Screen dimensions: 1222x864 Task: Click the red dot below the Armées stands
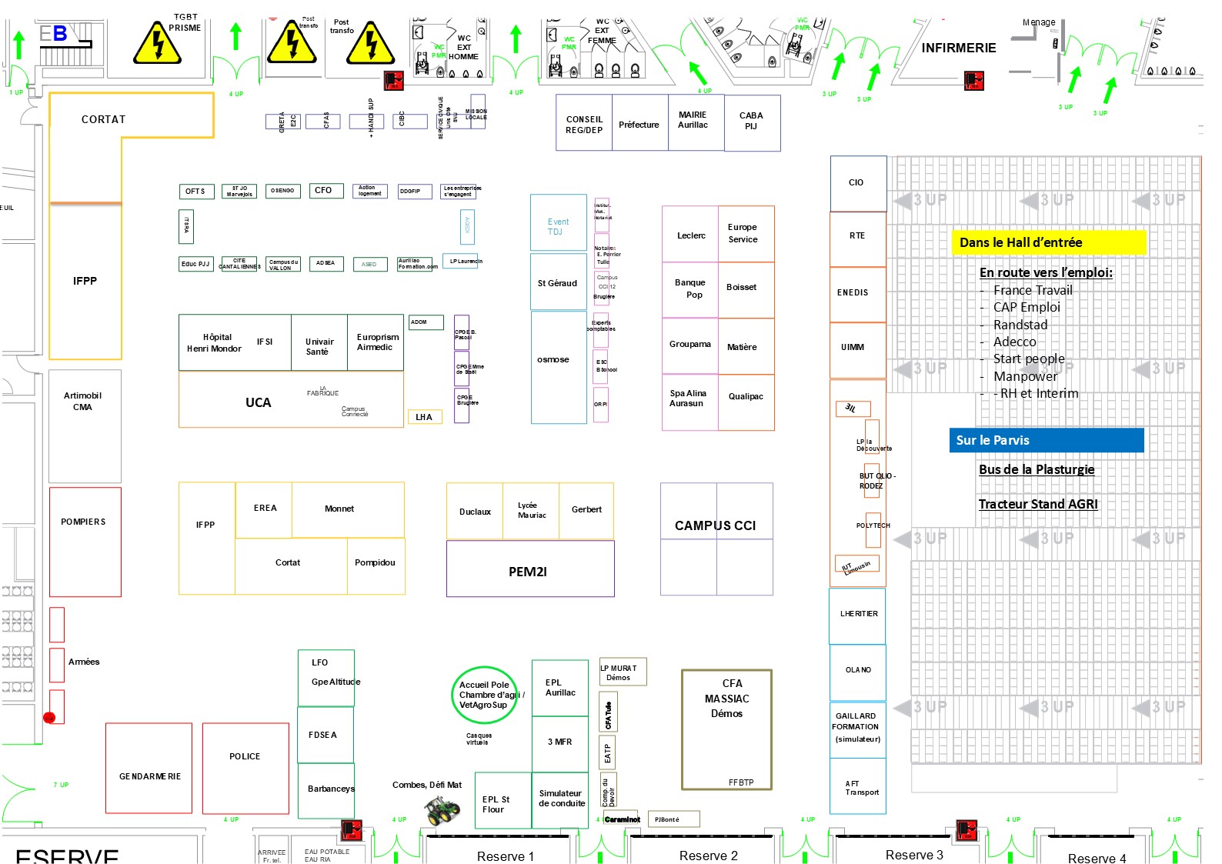point(49,717)
